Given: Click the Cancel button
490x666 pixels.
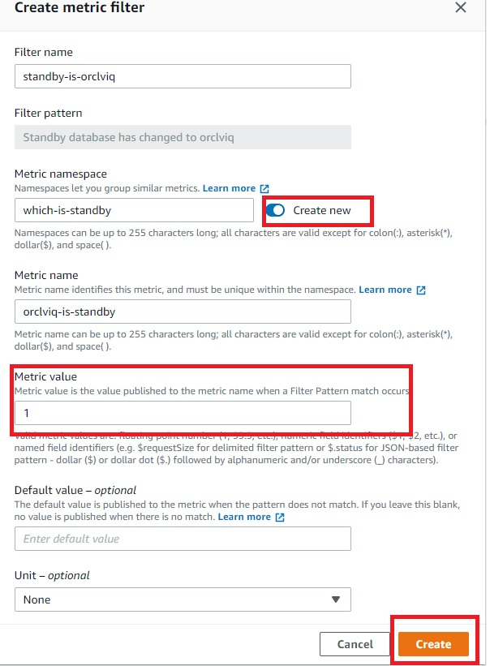Looking at the screenshot, I should (355, 643).
